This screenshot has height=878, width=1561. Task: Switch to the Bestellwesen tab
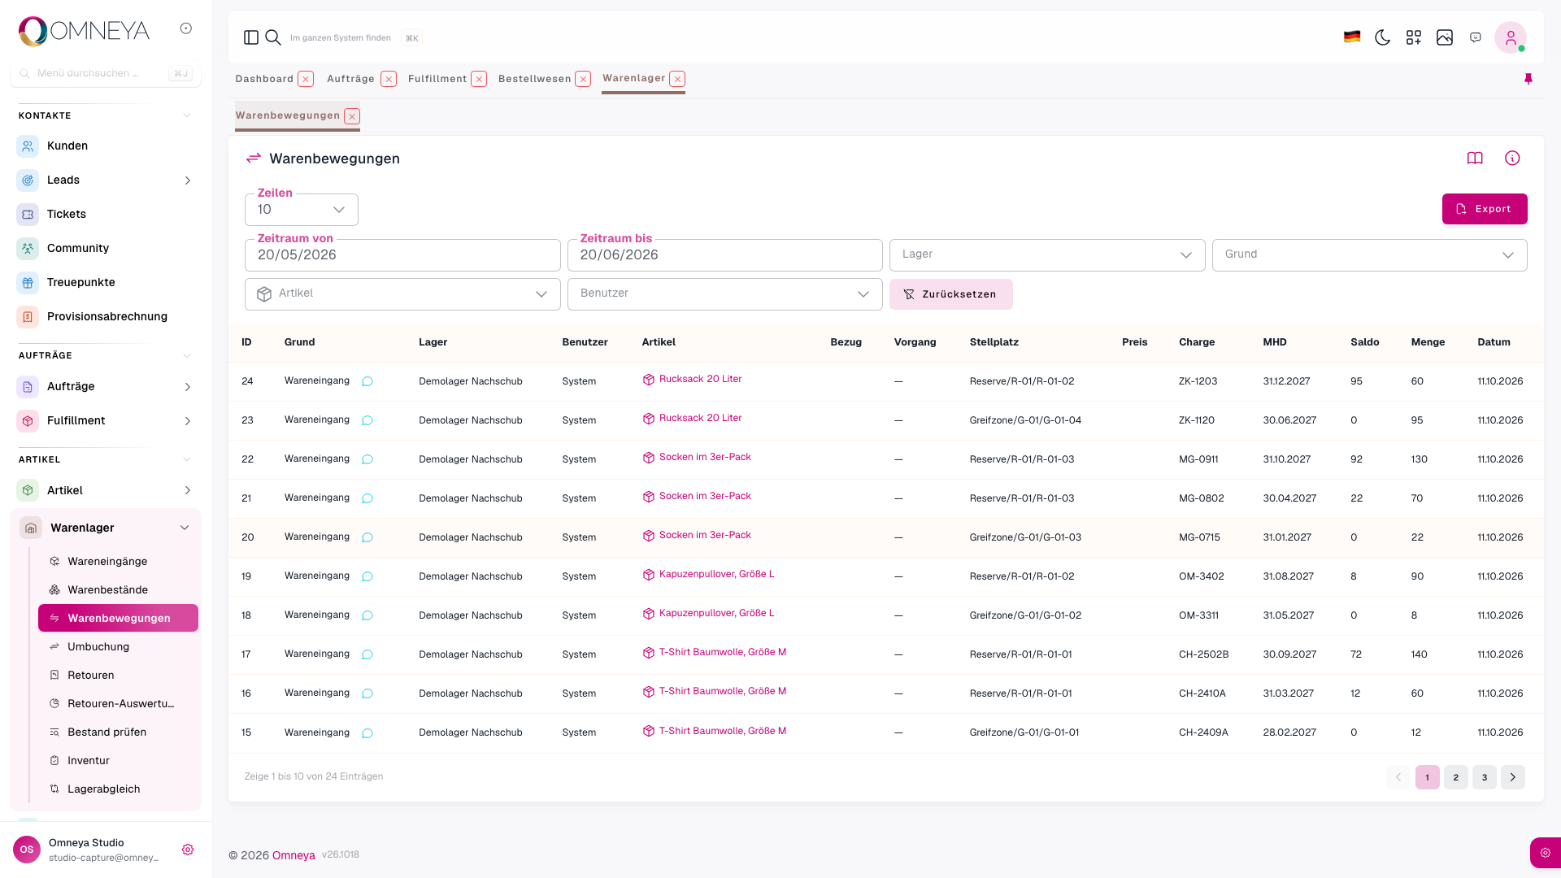pyautogui.click(x=534, y=79)
